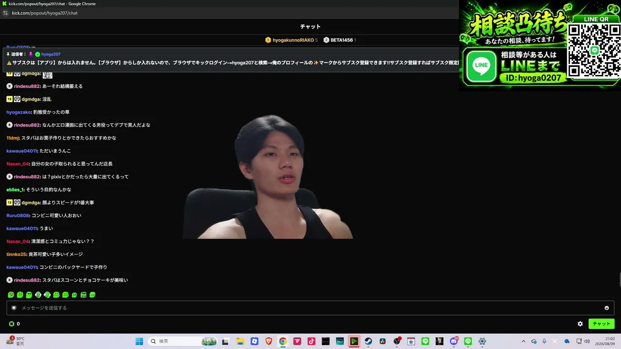Click level 13 badge beside dgmdga 淫乱
Viewport: 621px width, 349px height.
click(9, 99)
